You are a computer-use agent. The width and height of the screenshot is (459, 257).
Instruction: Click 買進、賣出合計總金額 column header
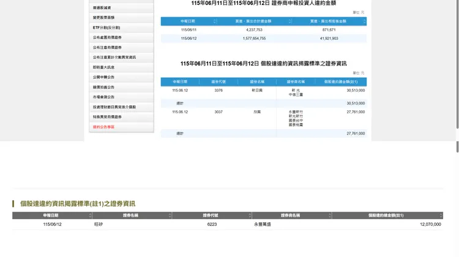(x=253, y=21)
